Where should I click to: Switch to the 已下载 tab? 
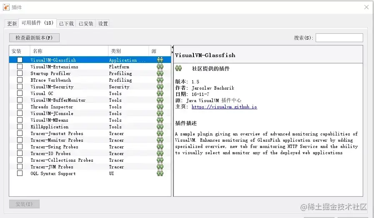66,23
